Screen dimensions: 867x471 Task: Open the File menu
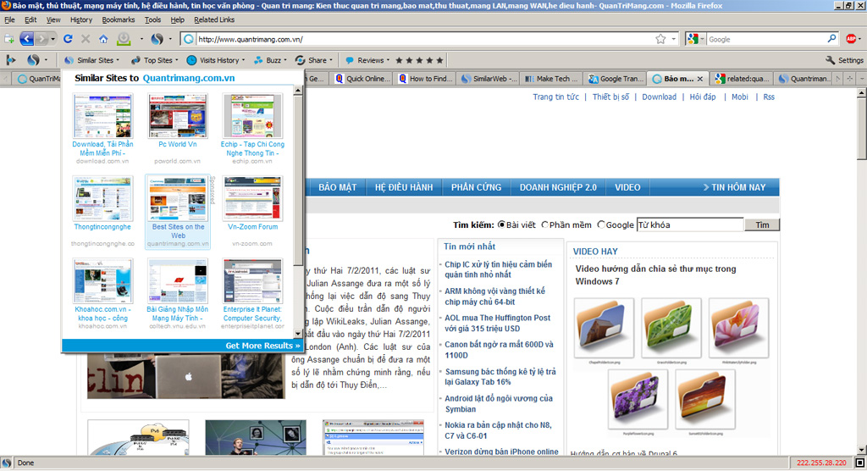tap(9, 19)
